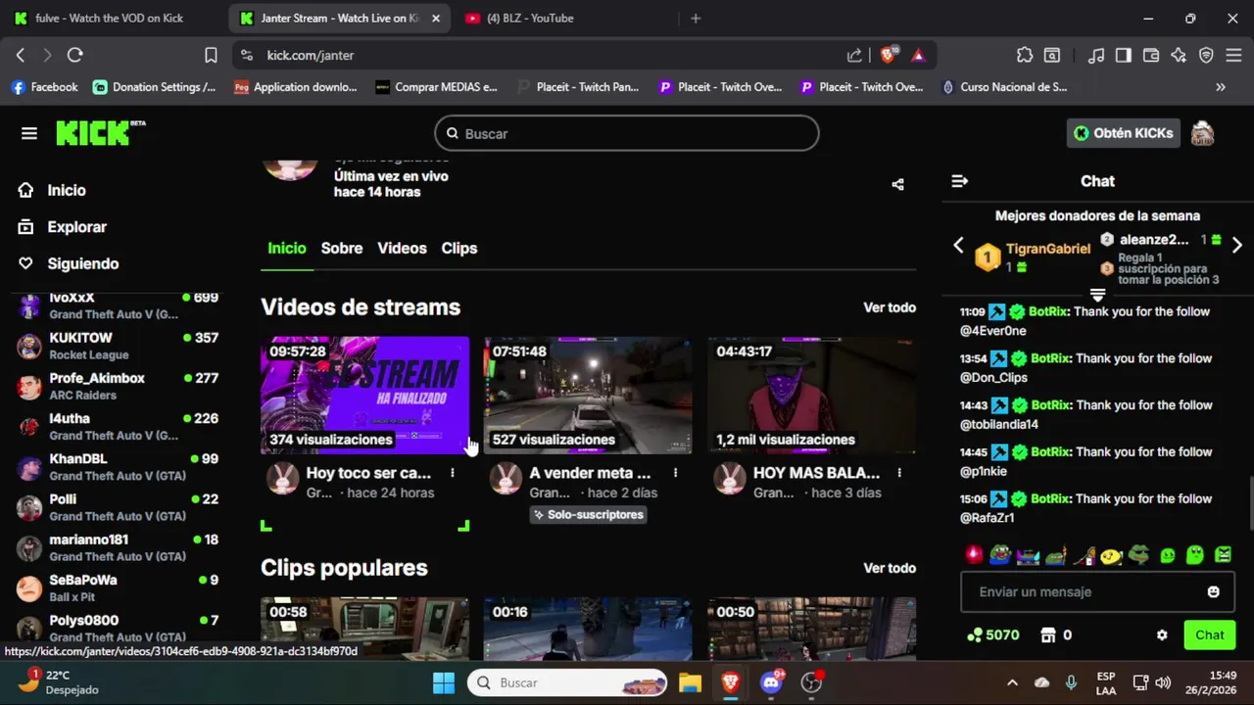The image size is (1254, 705).
Task: Open options menu for Hoy toco ser video
Action: coord(453,473)
